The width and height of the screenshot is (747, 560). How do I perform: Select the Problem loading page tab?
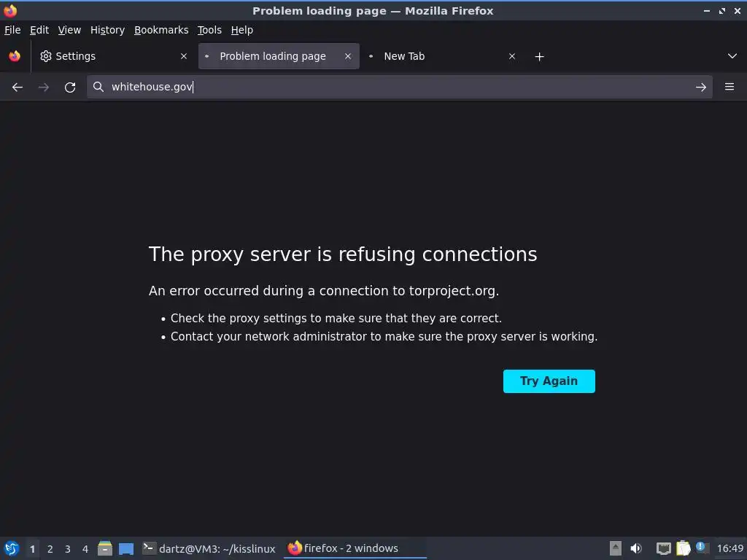(279, 56)
